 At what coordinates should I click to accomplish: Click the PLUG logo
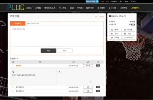[x=16, y=7]
